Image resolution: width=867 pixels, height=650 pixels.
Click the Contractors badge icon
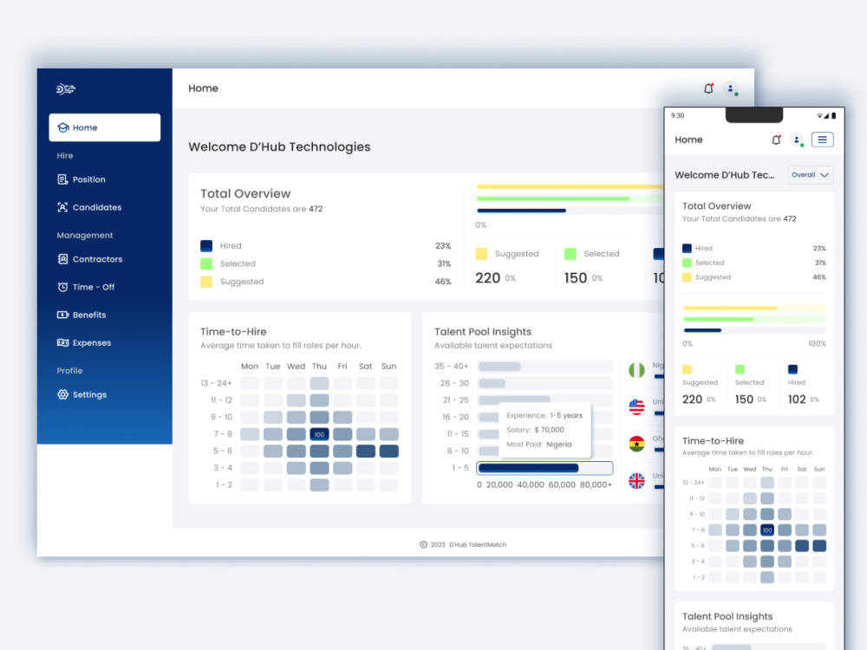click(x=62, y=259)
